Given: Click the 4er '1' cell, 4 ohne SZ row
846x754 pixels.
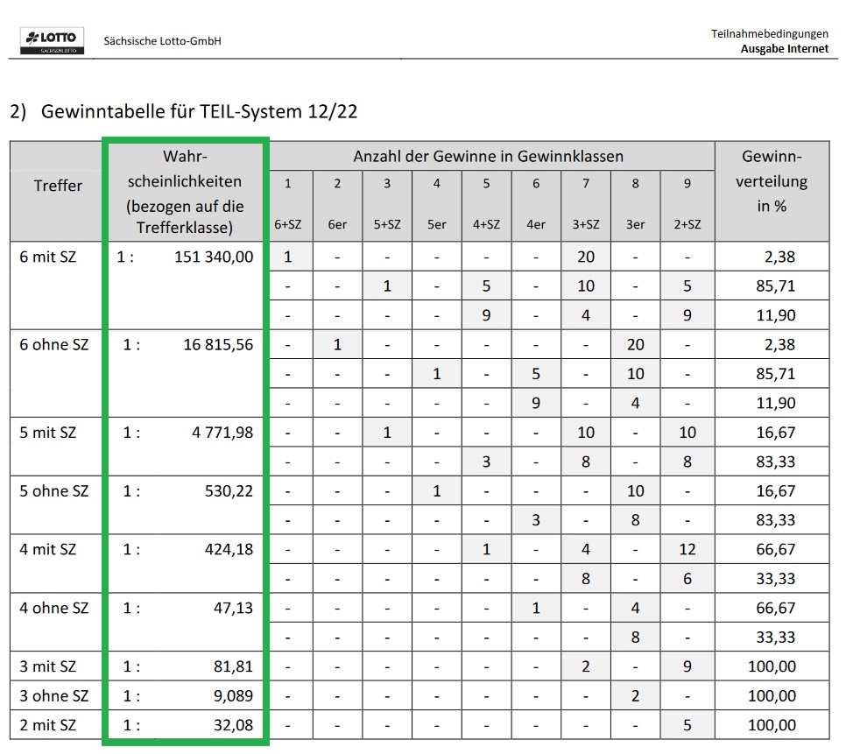Looking at the screenshot, I should click(536, 608).
